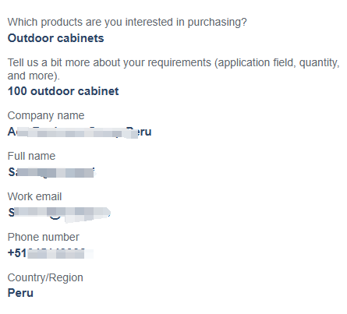
Task: Click the '(application field, quantity,' phrase
Action: [x=277, y=63]
